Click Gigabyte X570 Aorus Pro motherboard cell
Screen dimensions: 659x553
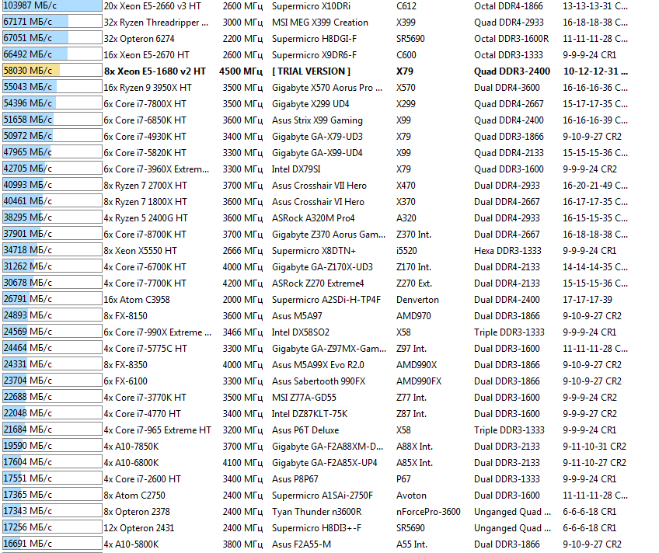327,88
